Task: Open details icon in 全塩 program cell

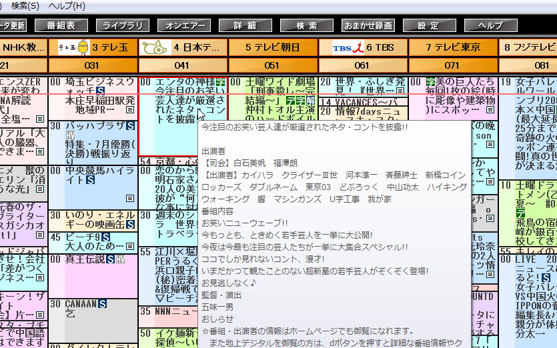Action: [40, 119]
